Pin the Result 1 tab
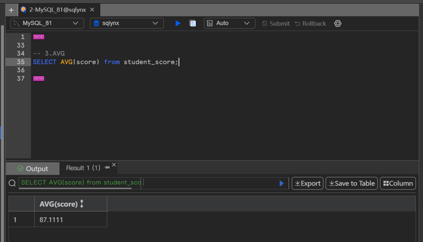The width and height of the screenshot is (423, 242). (x=107, y=167)
